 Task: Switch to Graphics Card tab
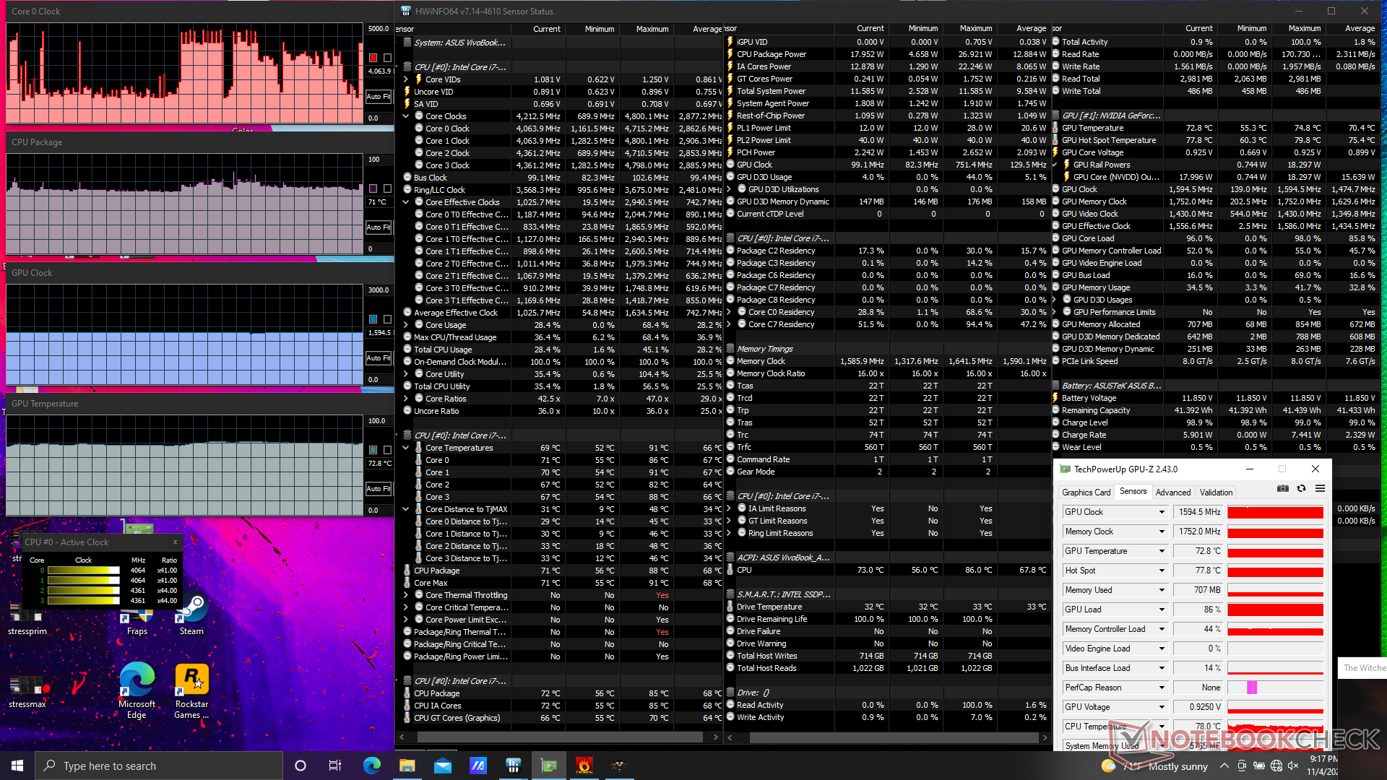point(1086,493)
